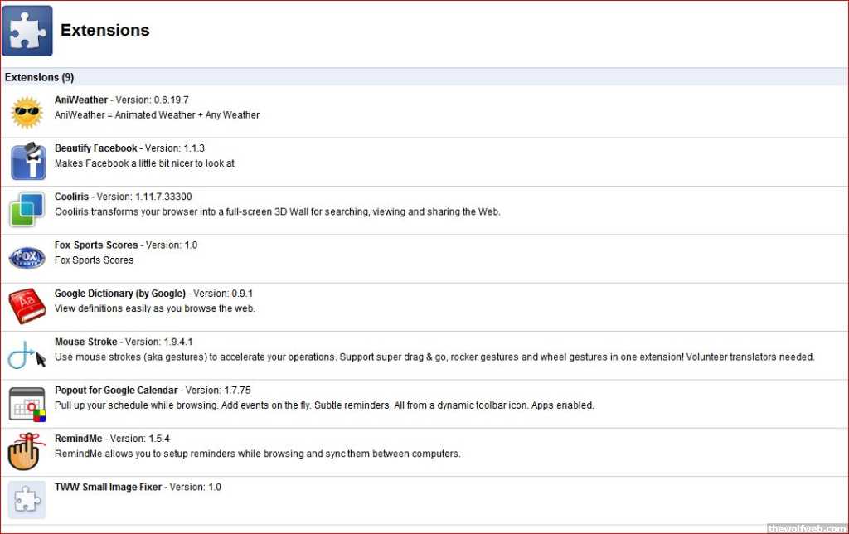Click the Fox Sports Scores logo icon

[27, 258]
